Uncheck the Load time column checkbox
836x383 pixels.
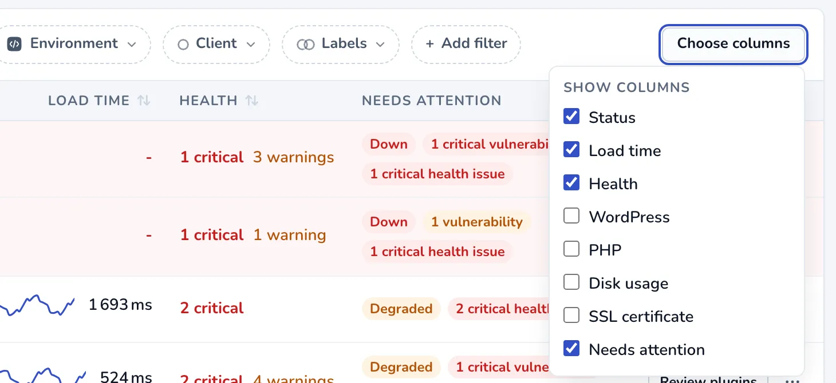click(x=571, y=150)
